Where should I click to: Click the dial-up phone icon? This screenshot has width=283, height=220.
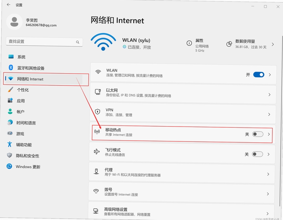coord(96,191)
